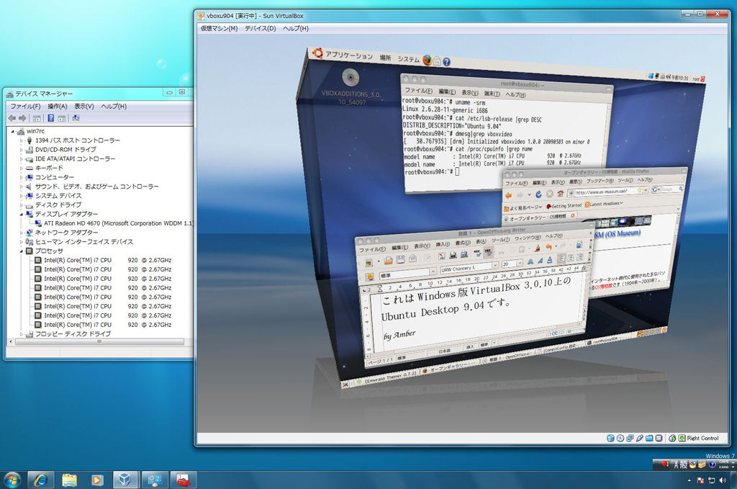Click the VirtualBox shared folders status icon

[x=649, y=438]
